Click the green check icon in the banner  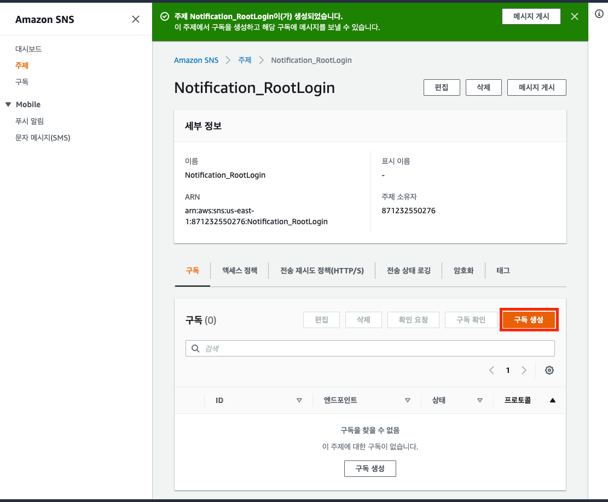click(x=165, y=16)
